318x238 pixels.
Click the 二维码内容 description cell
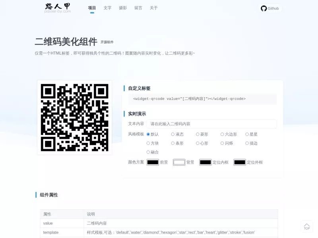[x=181, y=223]
